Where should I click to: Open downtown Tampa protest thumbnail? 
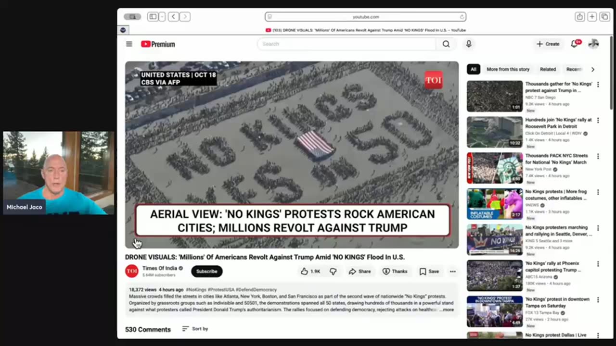(495, 311)
